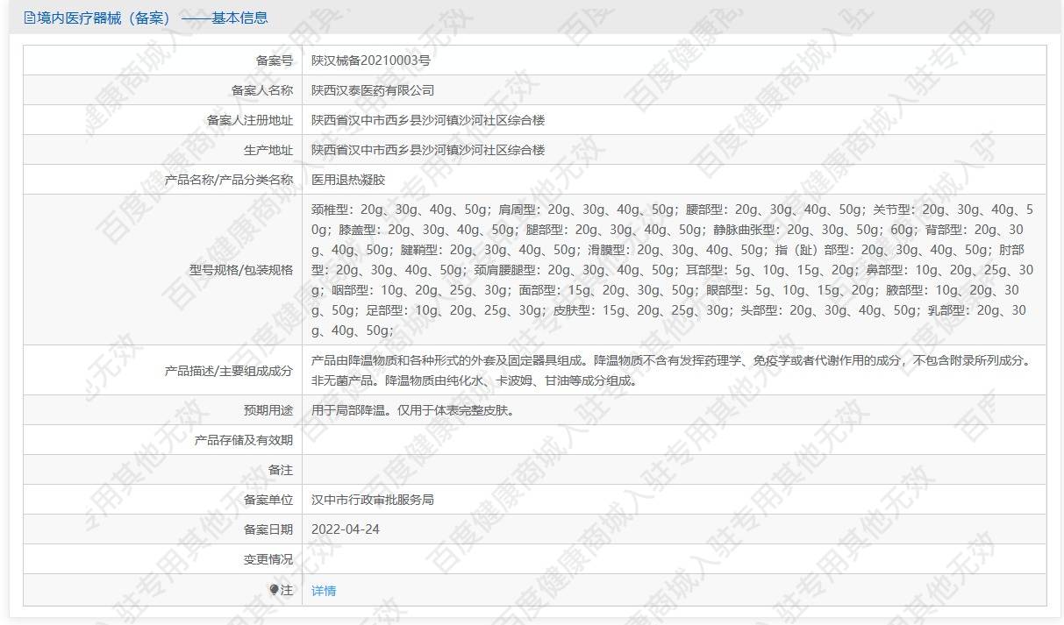1064x625 pixels.
Task: Select the filing date 2022-04-24
Action: pyautogui.click(x=346, y=529)
